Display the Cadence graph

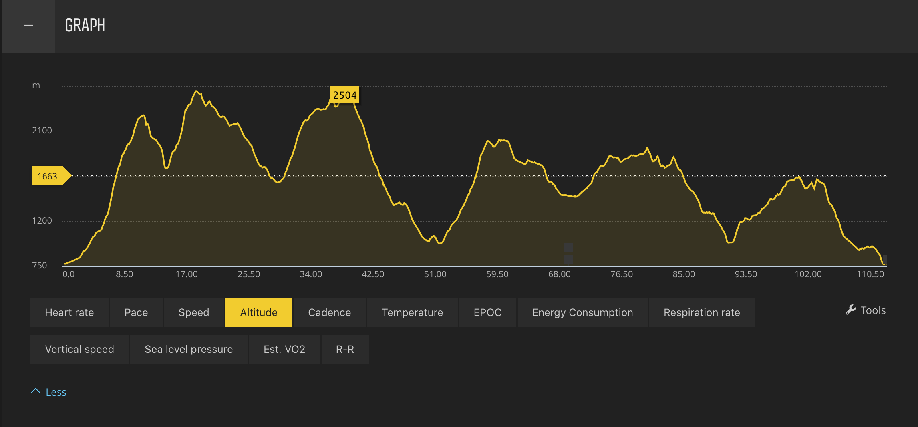click(329, 312)
